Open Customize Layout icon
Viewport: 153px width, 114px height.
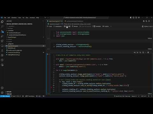click(139, 18)
